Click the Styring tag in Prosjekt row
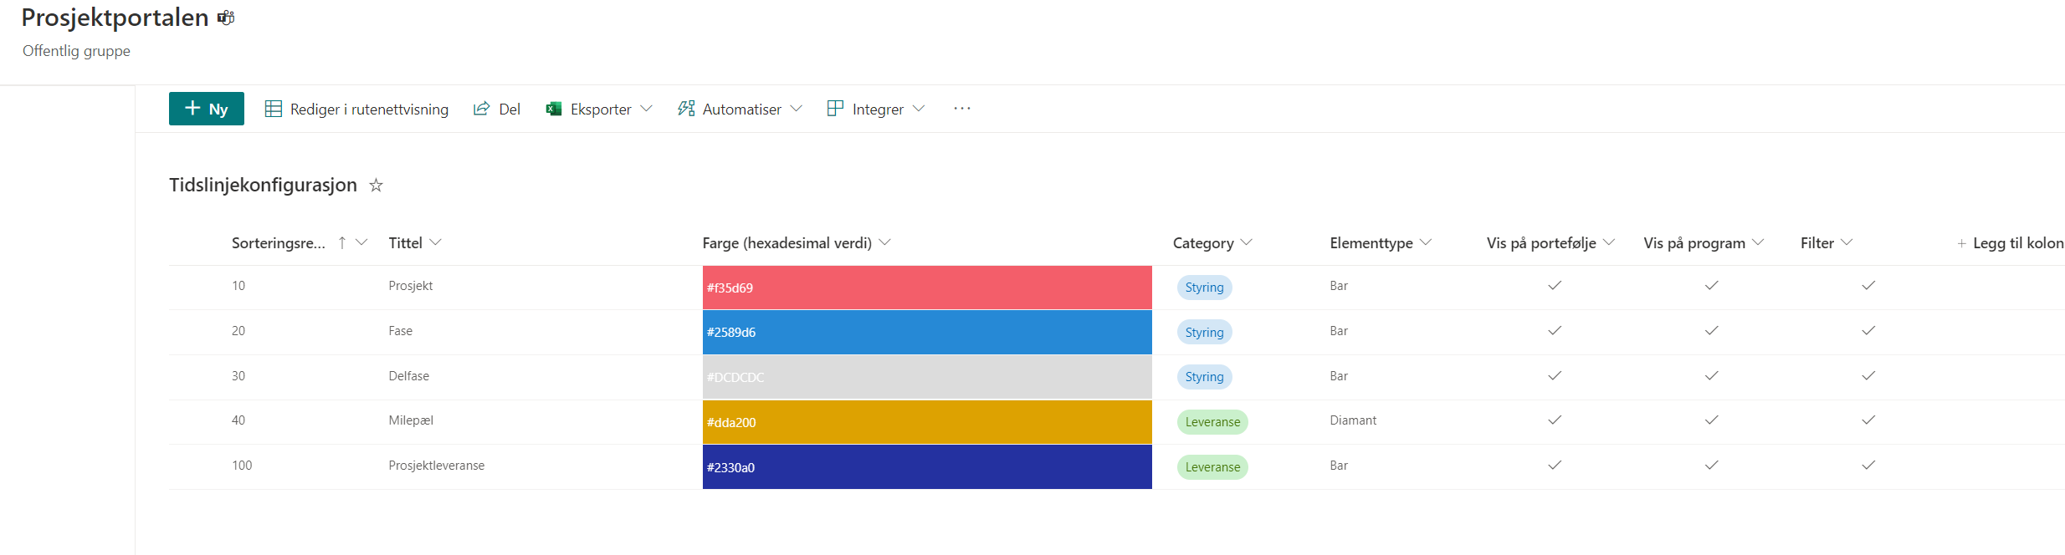This screenshot has height=555, width=2065. coord(1204,288)
